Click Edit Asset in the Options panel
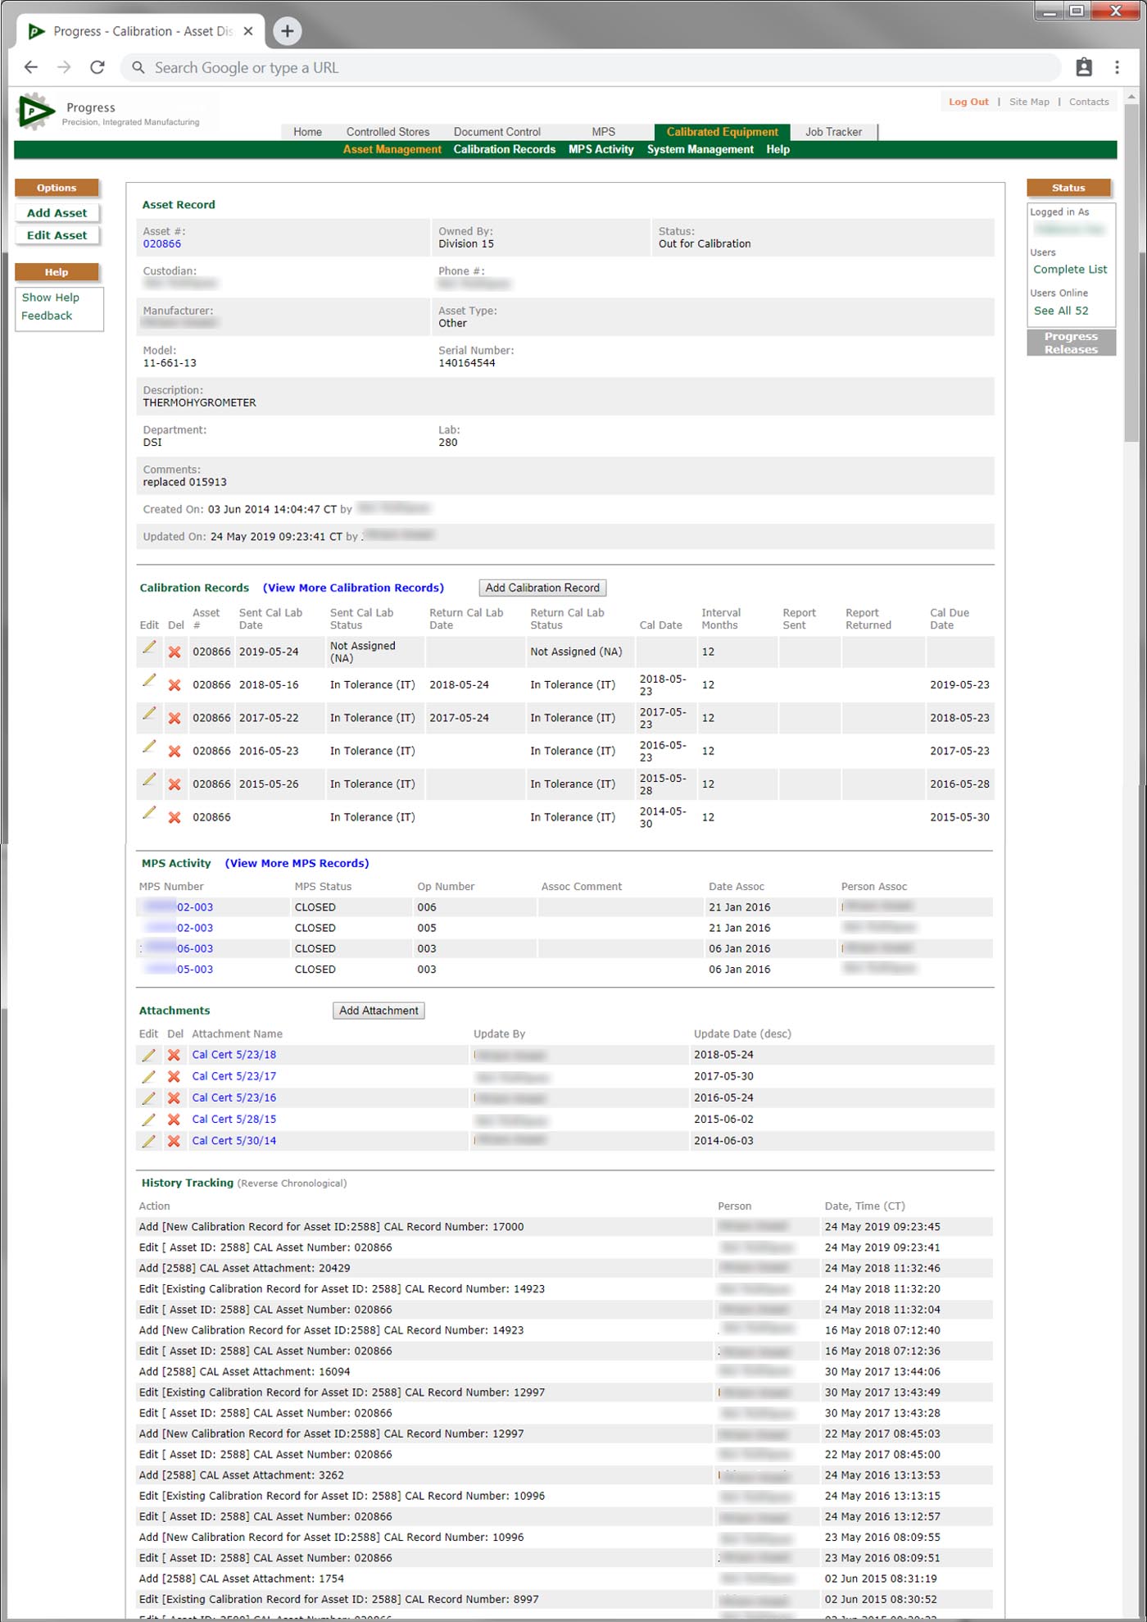The height and width of the screenshot is (1622, 1147). point(57,235)
